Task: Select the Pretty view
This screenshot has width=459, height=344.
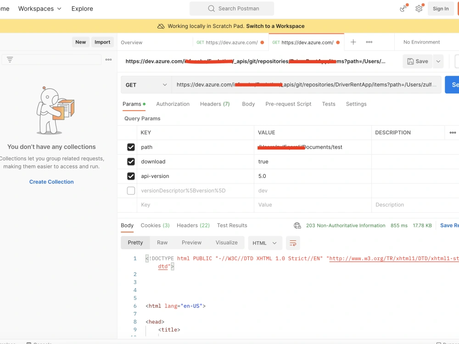Action: coord(135,243)
